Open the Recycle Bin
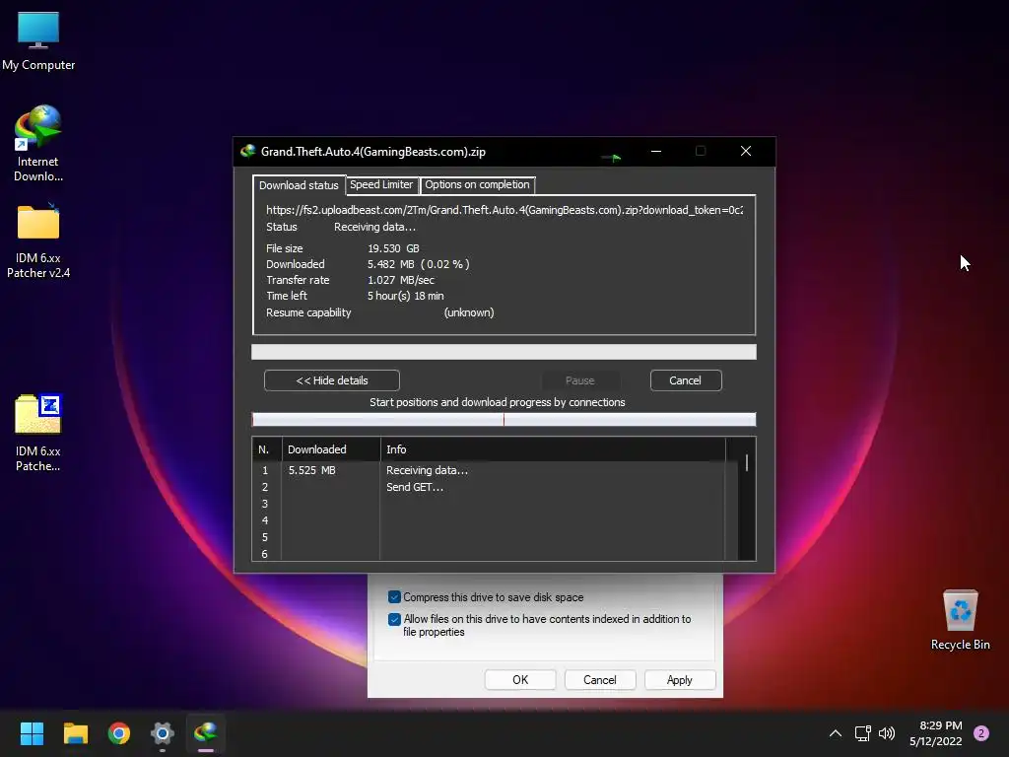Image resolution: width=1009 pixels, height=757 pixels. click(x=960, y=620)
